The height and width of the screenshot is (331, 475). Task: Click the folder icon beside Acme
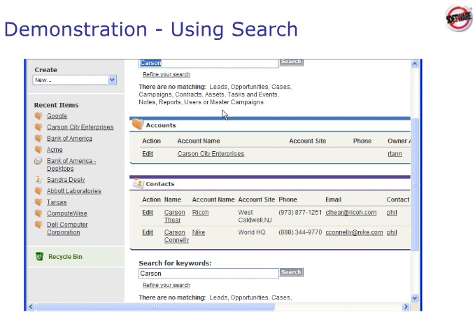coord(38,150)
